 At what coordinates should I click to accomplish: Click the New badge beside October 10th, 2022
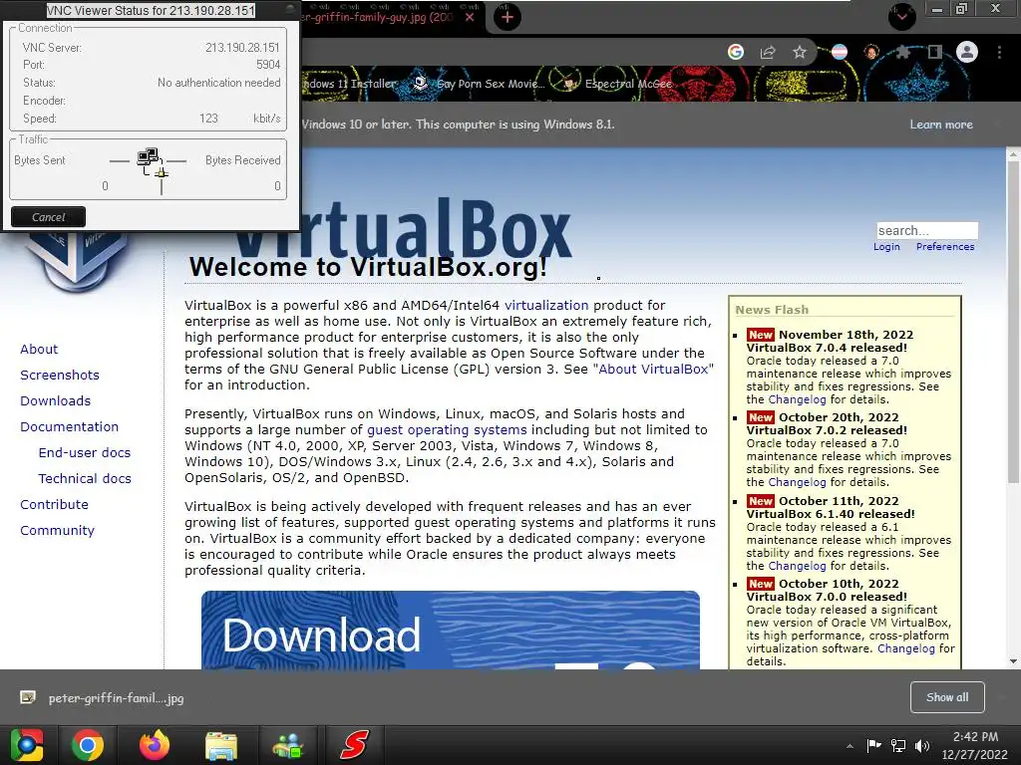pos(761,584)
